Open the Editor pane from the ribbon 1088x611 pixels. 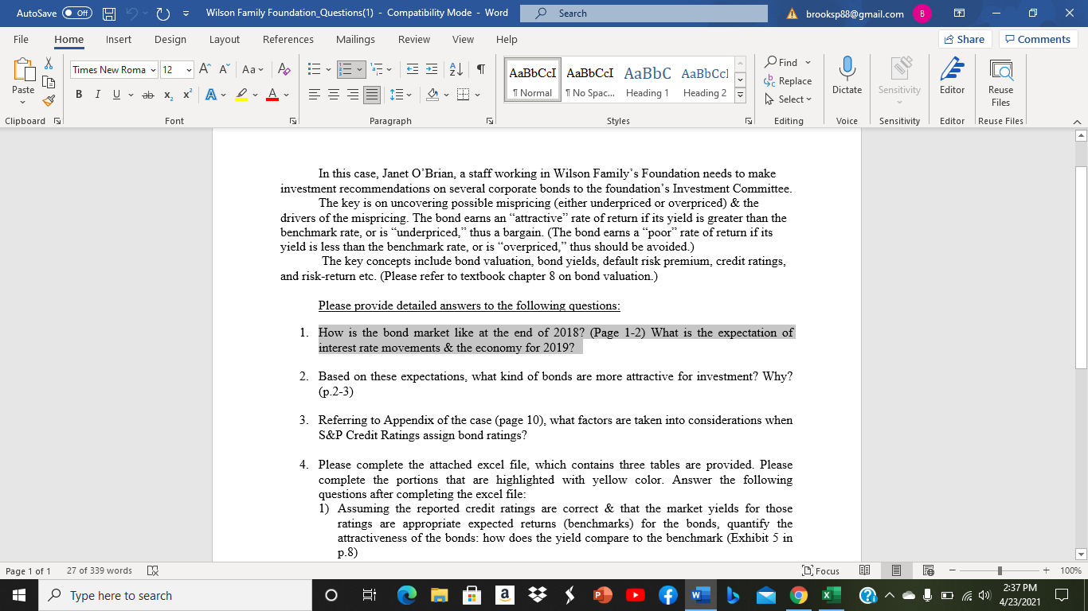(953, 77)
